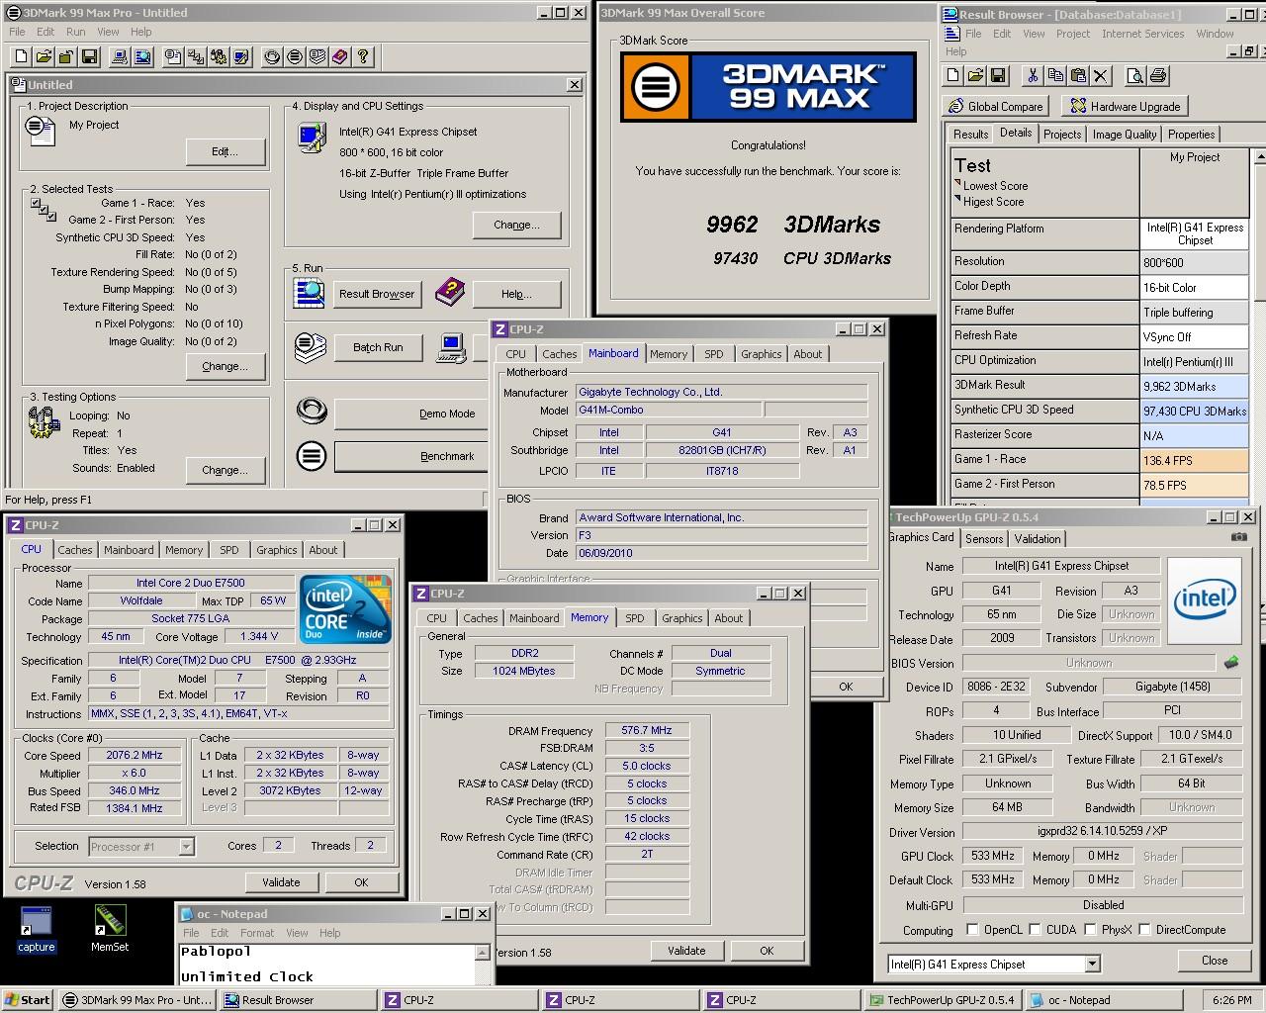This screenshot has width=1266, height=1013.
Task: Select Validation tab in GPU-Z
Action: coord(1038,539)
